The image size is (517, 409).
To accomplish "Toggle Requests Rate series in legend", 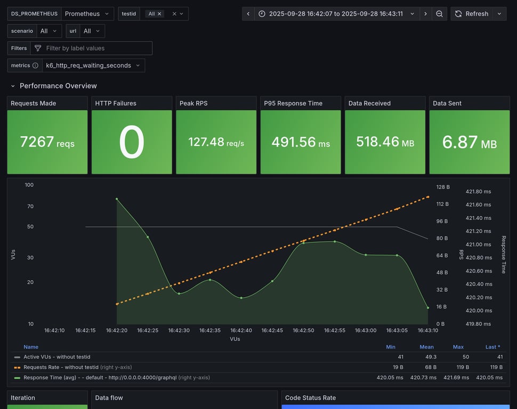I will point(61,367).
